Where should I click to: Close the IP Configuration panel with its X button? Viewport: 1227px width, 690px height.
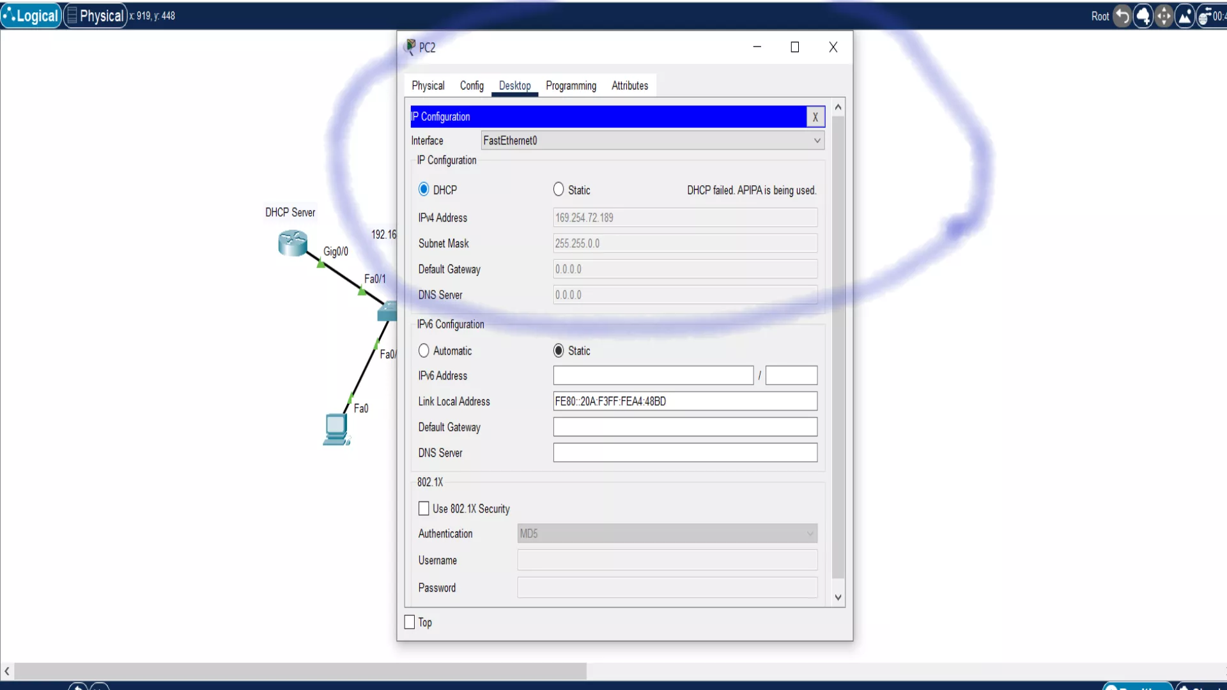click(815, 117)
